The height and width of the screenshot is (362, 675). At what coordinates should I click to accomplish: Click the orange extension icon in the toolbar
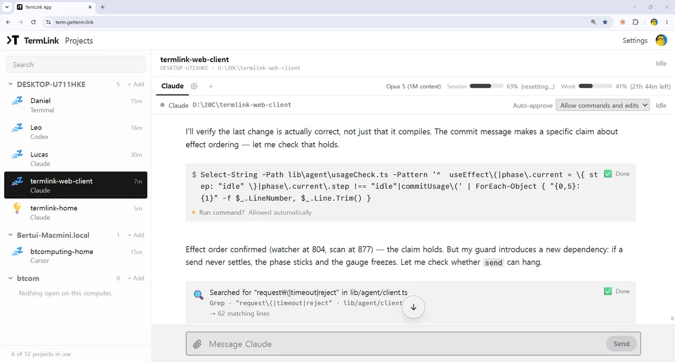tap(623, 22)
